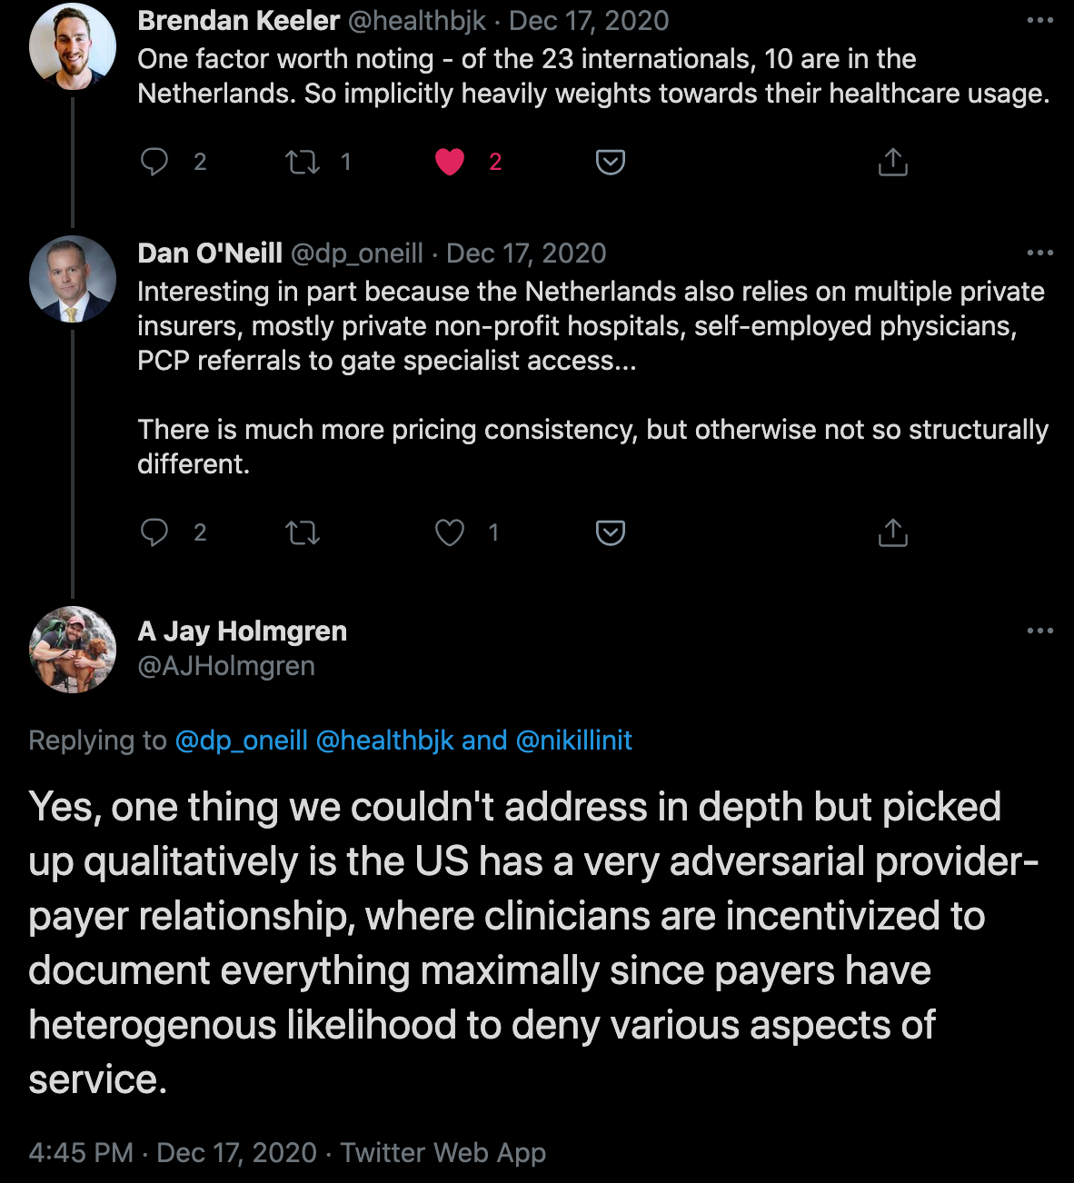Open the @dp_oneill mention link
Screen dimensions: 1074x1183
pos(241,741)
